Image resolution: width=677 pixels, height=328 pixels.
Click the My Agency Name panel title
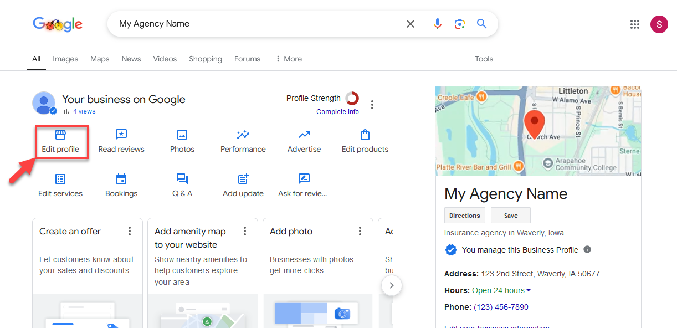click(x=506, y=194)
